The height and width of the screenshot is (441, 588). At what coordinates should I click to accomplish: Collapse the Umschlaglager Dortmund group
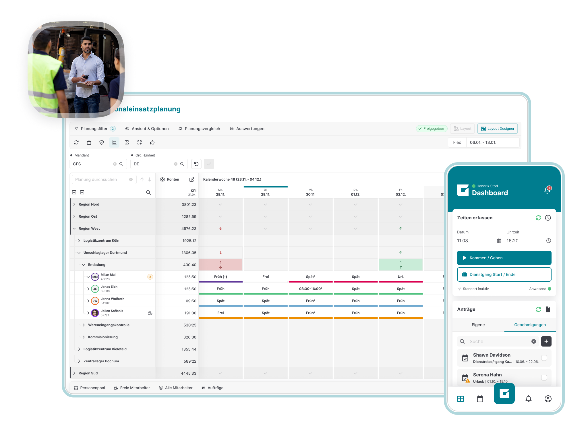[79, 253]
